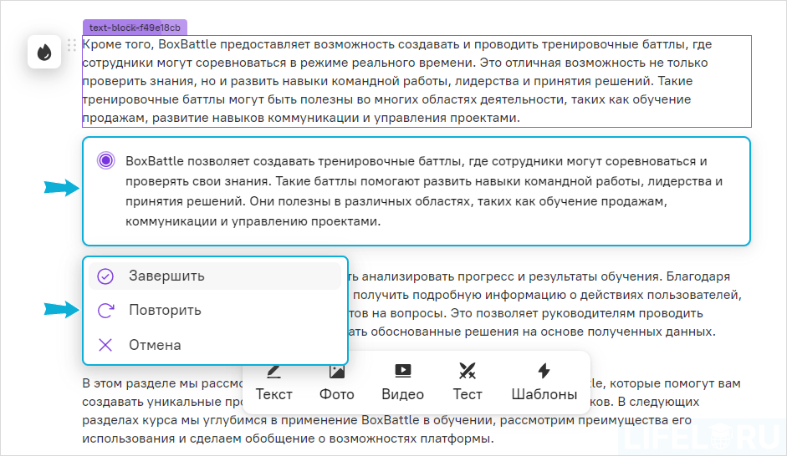Choose Отмена in the popup menu
Image resolution: width=787 pixels, height=456 pixels.
215,345
